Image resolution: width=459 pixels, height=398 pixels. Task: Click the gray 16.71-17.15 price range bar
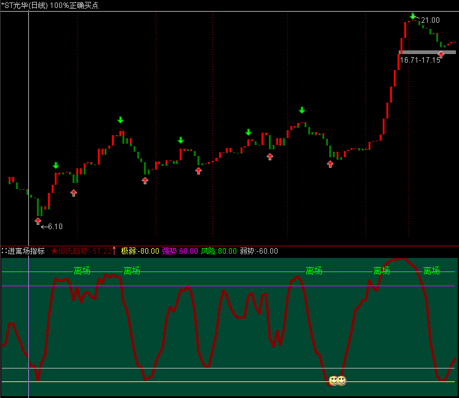tap(427, 52)
